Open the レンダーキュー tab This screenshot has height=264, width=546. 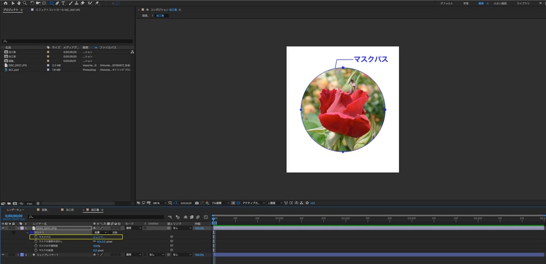pyautogui.click(x=16, y=211)
